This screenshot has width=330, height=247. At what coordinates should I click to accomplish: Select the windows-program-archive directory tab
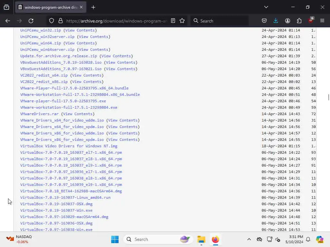(x=51, y=7)
